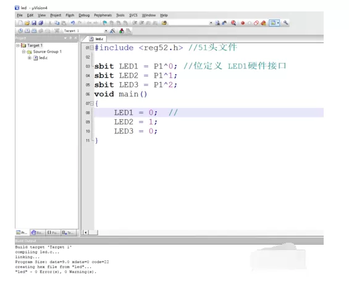Click inside the Find text input field
349x281 pixels.
click(188, 23)
